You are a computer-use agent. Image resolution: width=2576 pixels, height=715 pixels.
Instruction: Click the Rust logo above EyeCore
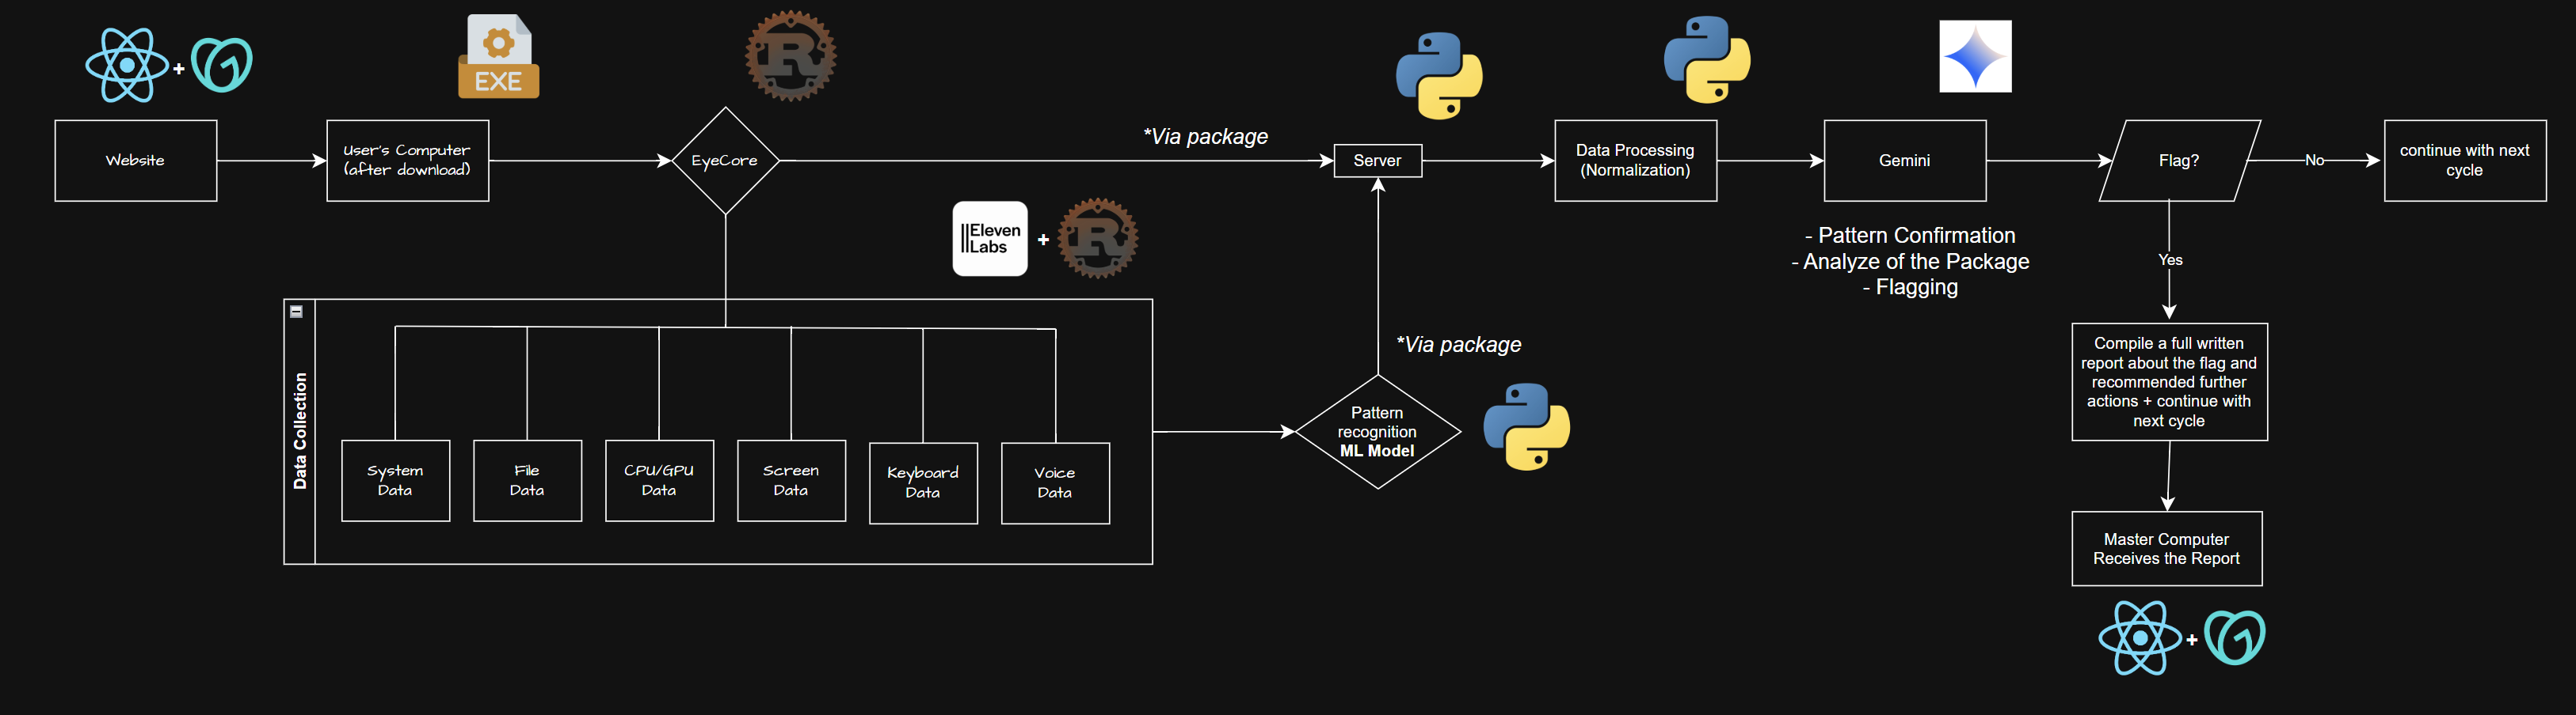click(x=791, y=55)
